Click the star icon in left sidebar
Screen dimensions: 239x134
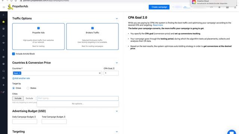[x=3, y=85]
